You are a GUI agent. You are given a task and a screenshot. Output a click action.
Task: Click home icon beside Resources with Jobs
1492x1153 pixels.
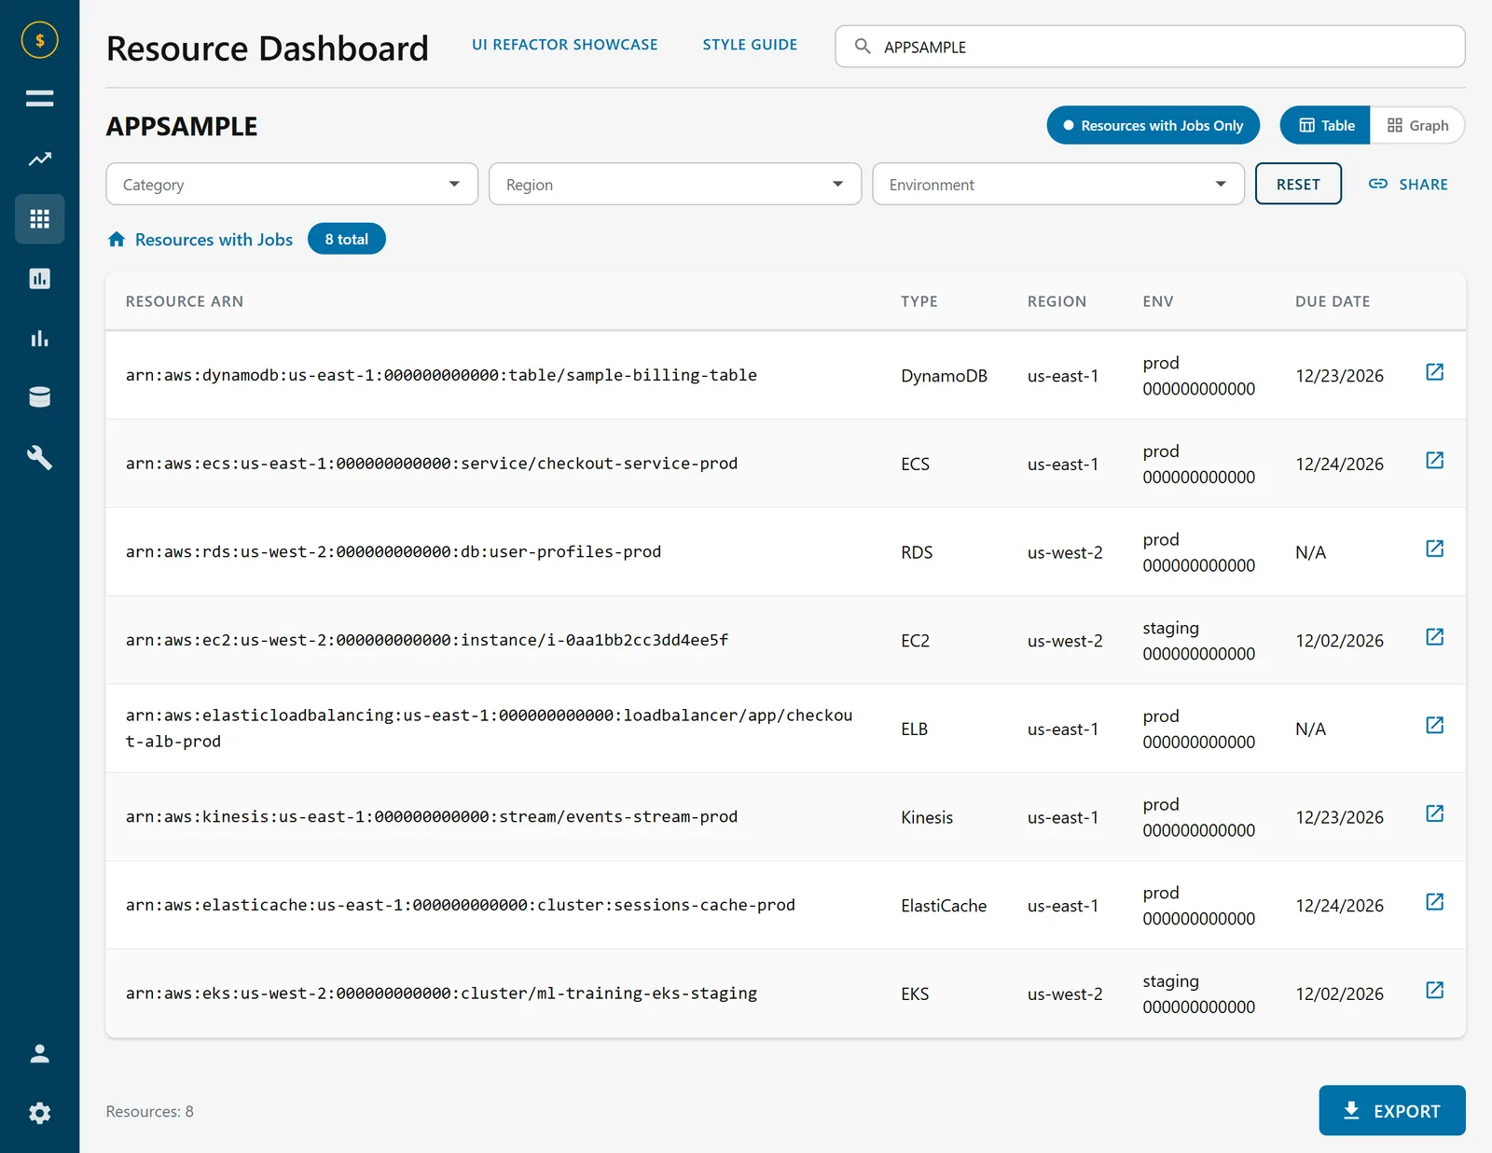(117, 240)
